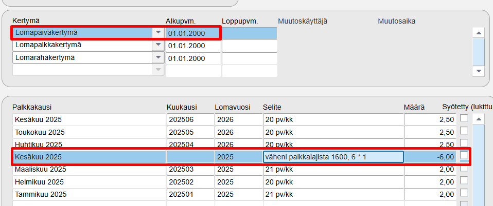Click Määrä 2,50 in Toukokuu 2025 row
493x206 pixels.
click(430, 132)
